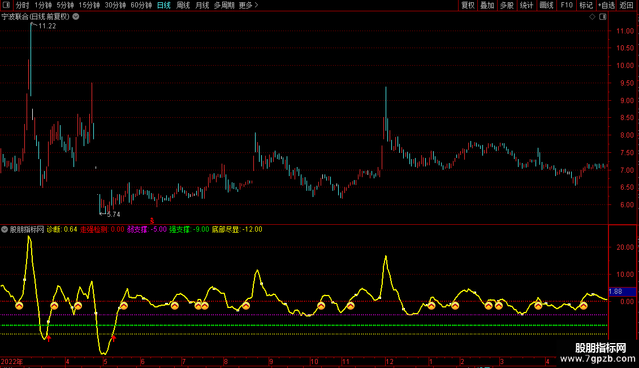Click the 复权 button

click(x=468, y=5)
